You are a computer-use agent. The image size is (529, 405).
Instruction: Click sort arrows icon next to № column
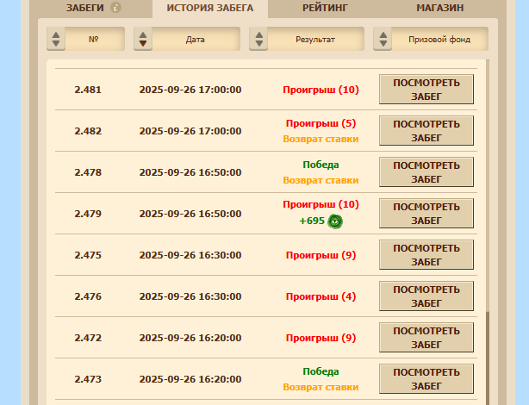tap(56, 40)
